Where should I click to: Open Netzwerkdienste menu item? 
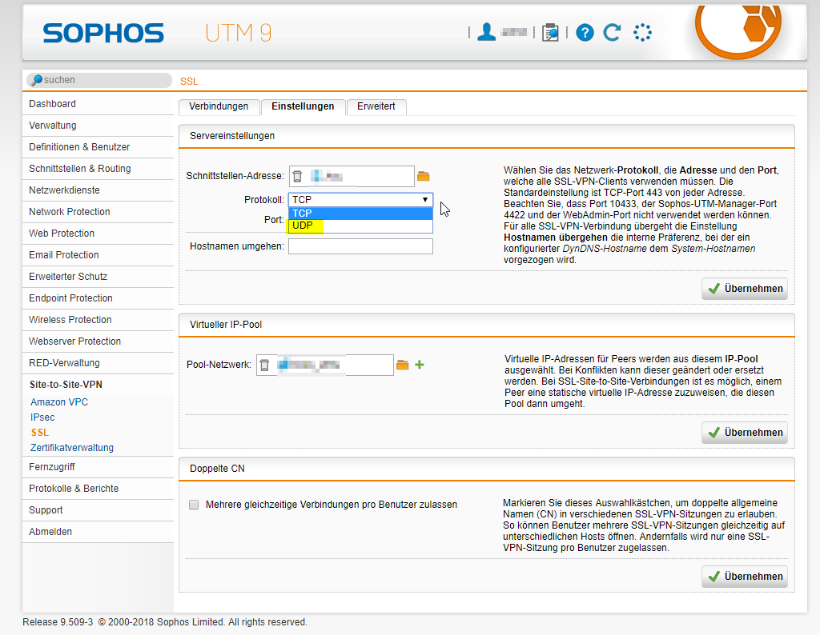[x=98, y=190]
